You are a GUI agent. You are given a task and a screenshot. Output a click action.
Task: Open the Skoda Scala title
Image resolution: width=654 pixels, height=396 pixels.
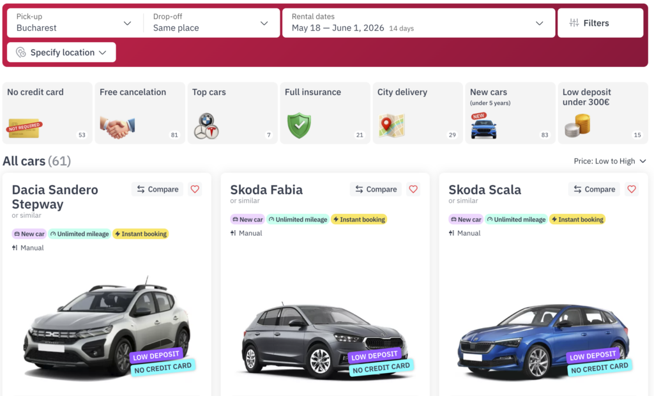(x=485, y=190)
